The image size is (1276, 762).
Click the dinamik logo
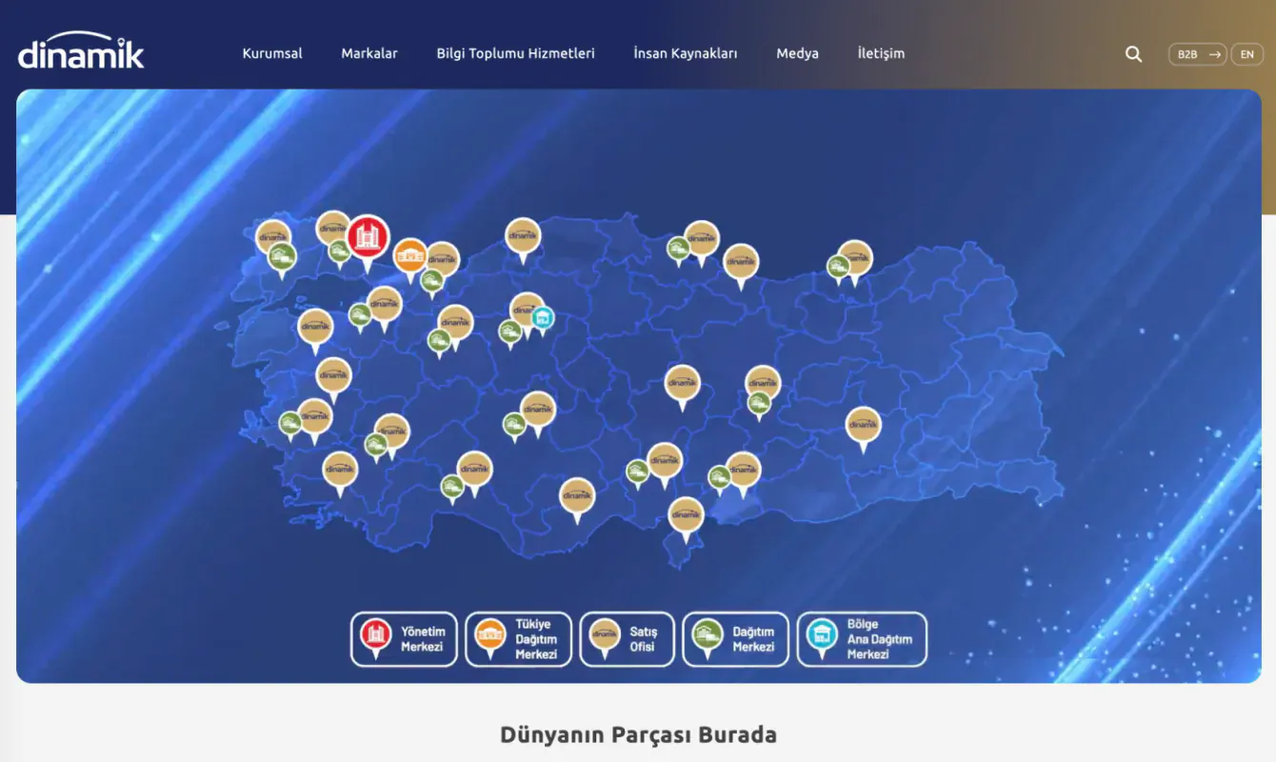[x=81, y=52]
